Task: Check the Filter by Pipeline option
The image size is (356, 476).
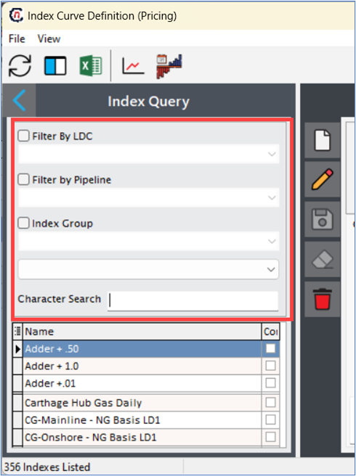Action: pos(23,179)
